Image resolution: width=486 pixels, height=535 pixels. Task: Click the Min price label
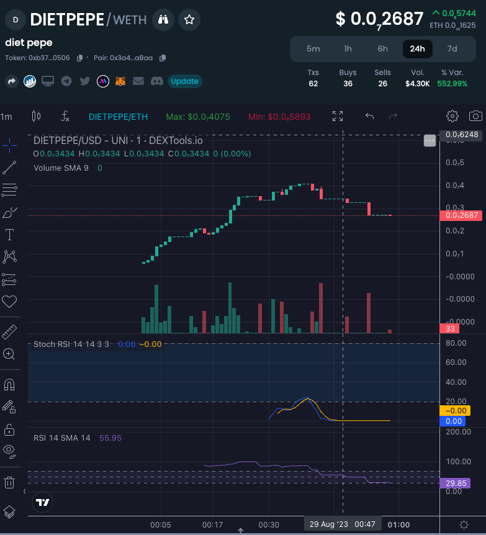click(279, 117)
